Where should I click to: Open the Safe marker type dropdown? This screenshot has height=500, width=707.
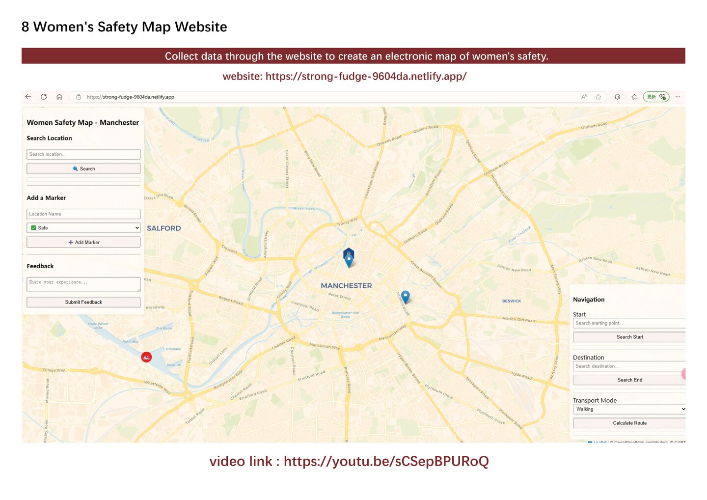pyautogui.click(x=83, y=228)
